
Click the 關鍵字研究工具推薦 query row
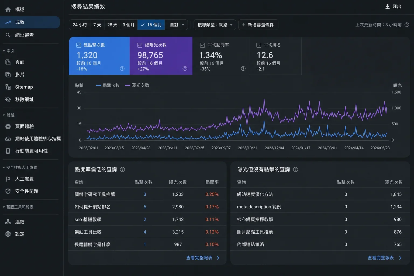point(147,194)
